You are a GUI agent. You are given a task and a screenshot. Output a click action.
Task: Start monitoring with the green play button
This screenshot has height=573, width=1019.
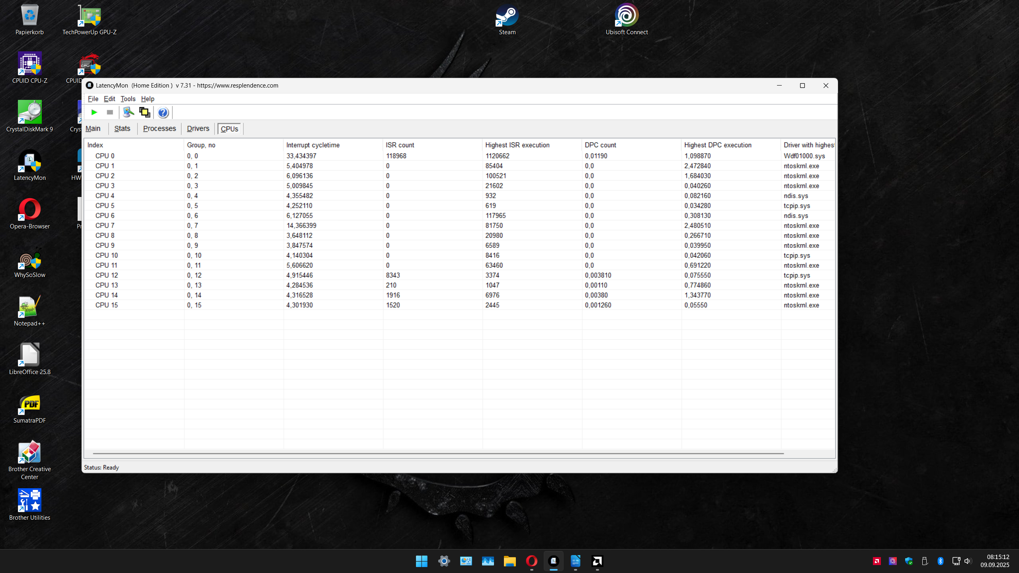pos(94,113)
